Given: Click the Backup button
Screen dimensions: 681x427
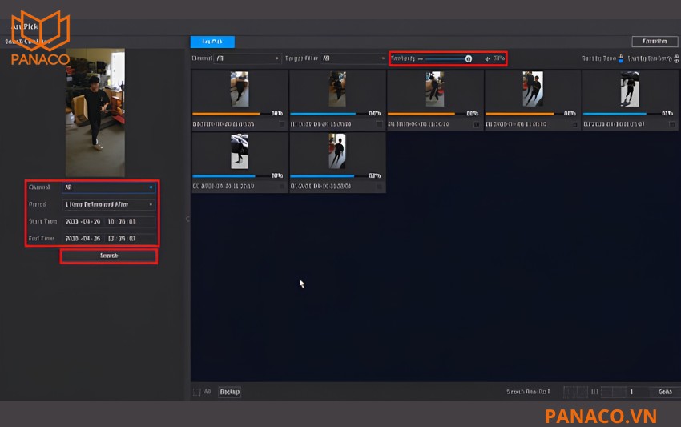Looking at the screenshot, I should tap(230, 392).
